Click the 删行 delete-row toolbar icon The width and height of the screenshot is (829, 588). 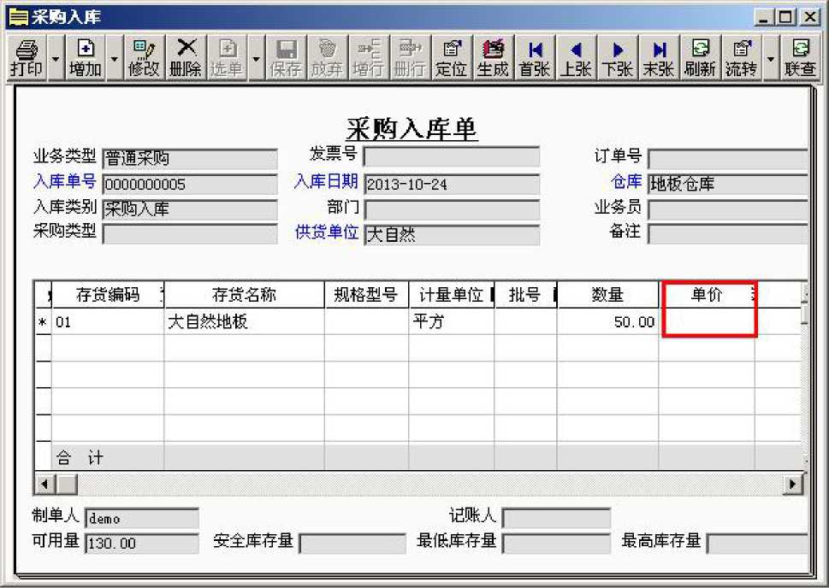coord(410,57)
